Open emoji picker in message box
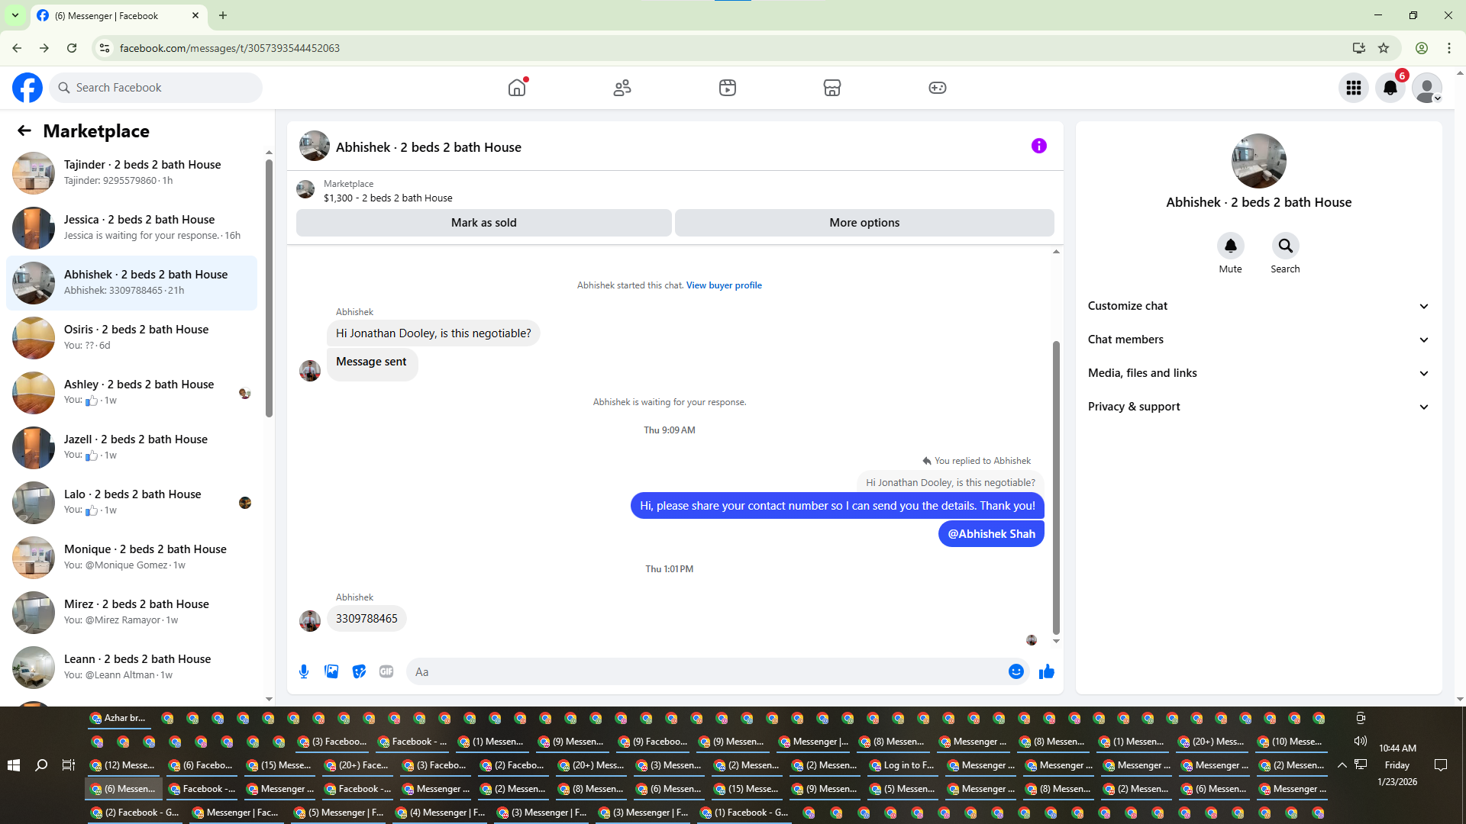Viewport: 1466px width, 824px height. click(1016, 671)
